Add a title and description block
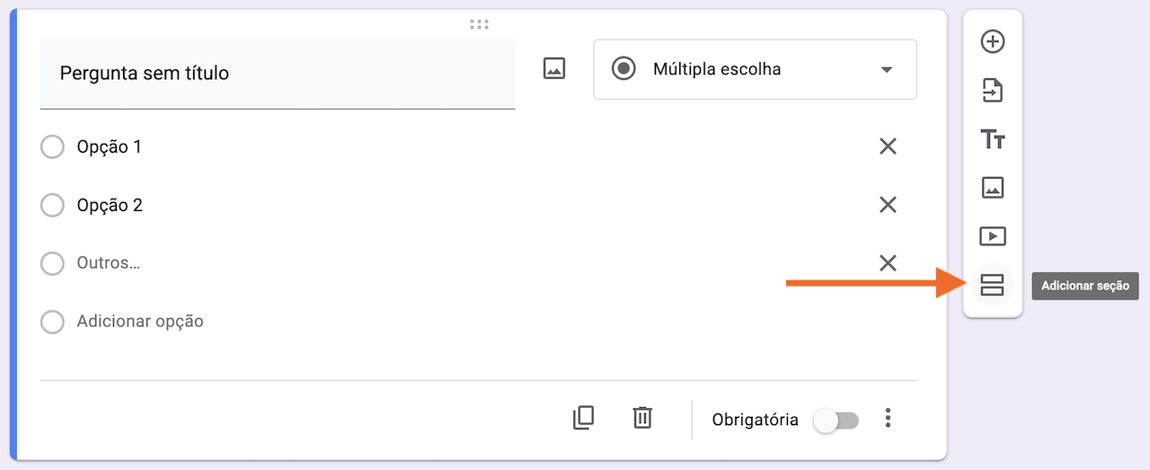Screen dimensions: 1150x470 click(992, 139)
